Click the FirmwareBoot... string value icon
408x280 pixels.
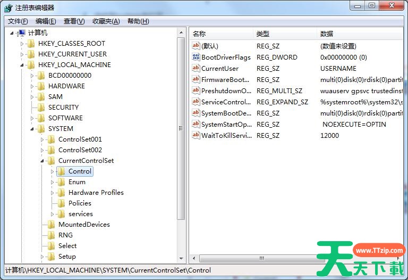(x=195, y=79)
